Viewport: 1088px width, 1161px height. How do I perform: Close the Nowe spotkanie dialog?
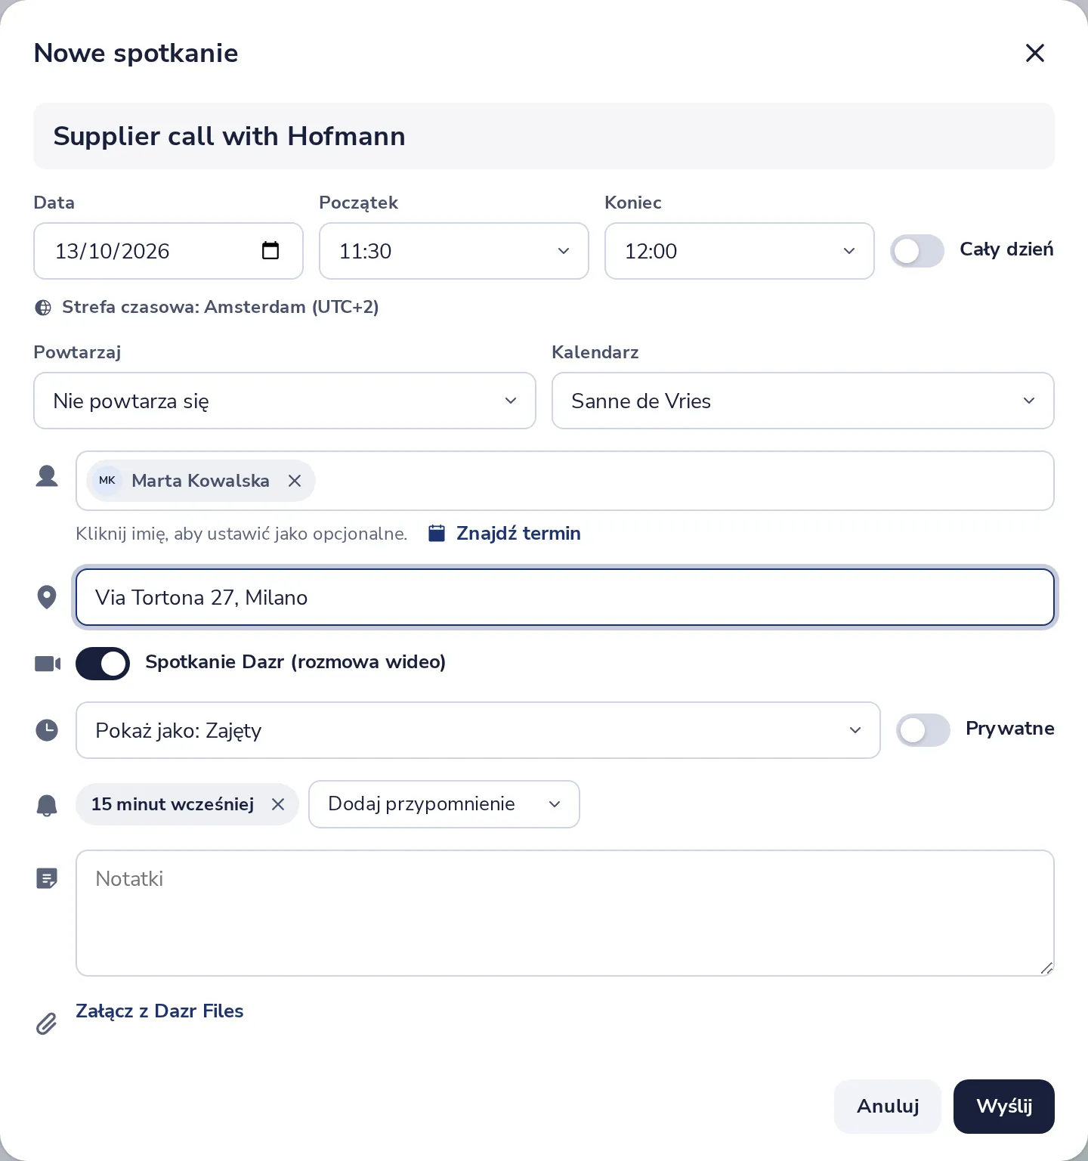[1034, 53]
